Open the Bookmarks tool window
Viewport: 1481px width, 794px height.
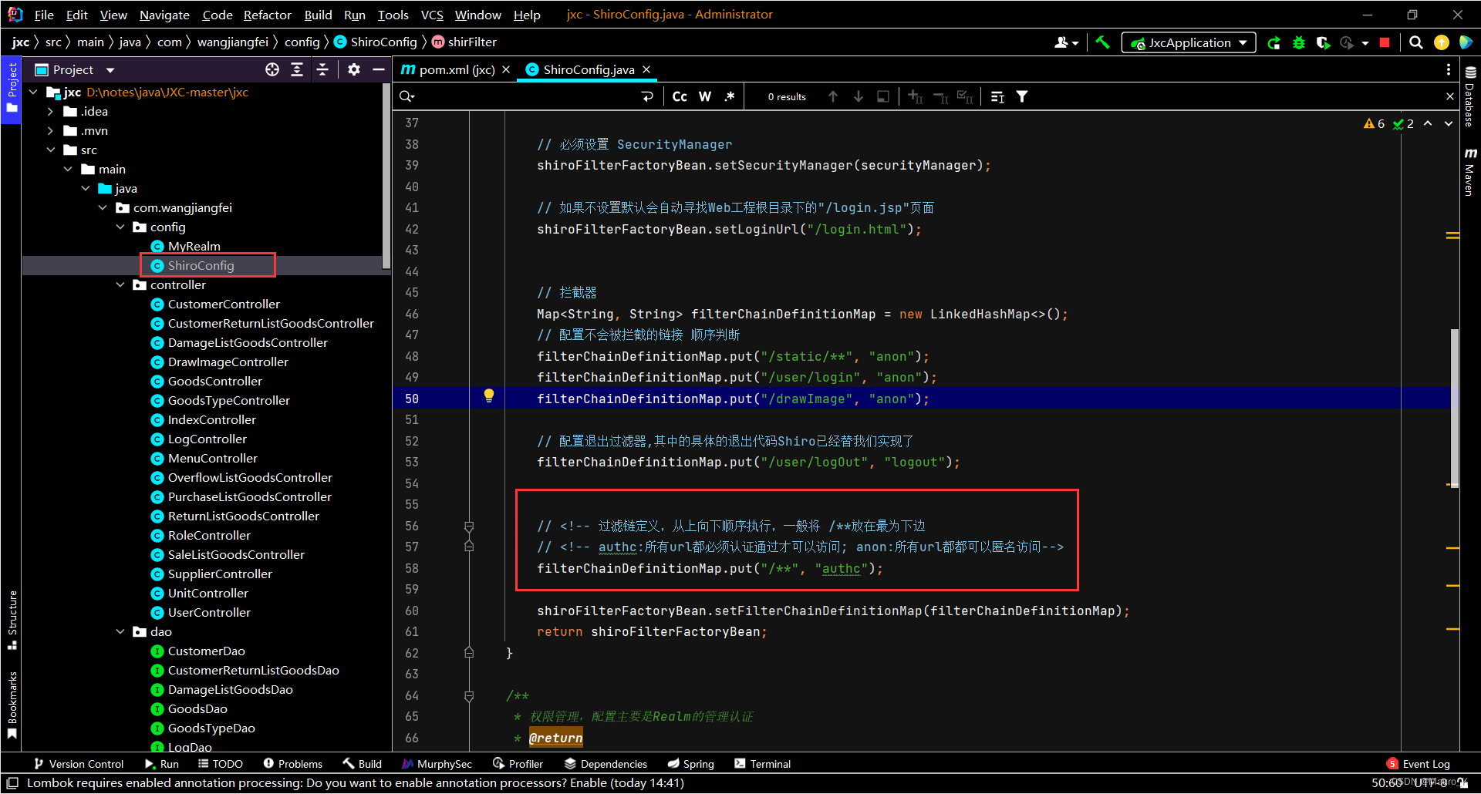click(12, 705)
